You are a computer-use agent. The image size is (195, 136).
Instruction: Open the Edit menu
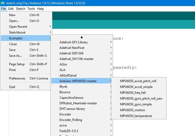pos(11,9)
